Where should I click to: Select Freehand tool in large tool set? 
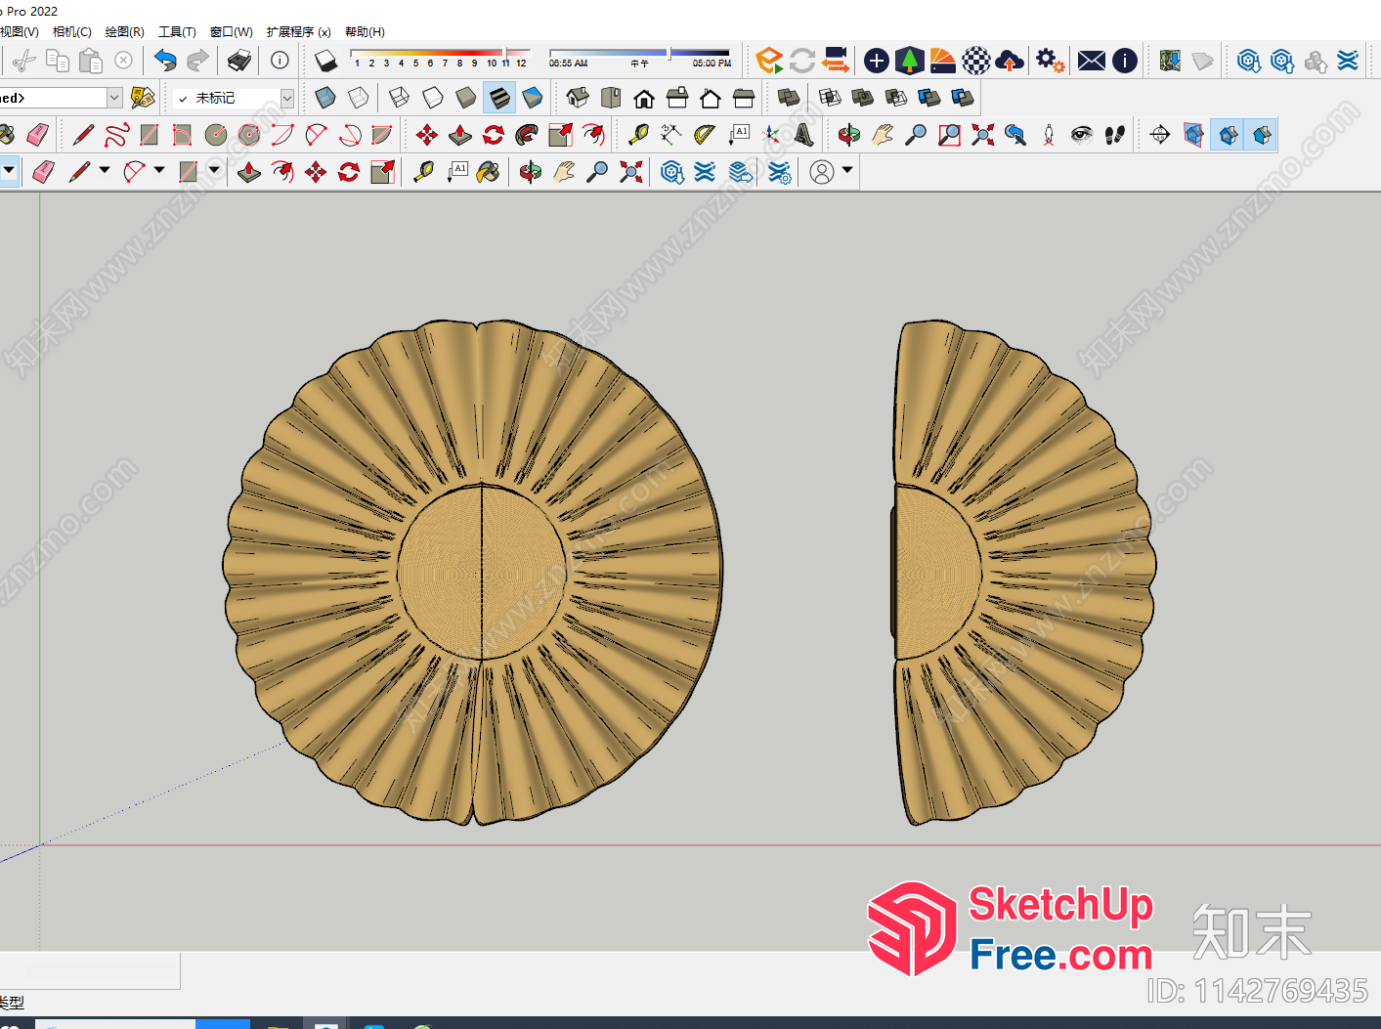tap(116, 135)
